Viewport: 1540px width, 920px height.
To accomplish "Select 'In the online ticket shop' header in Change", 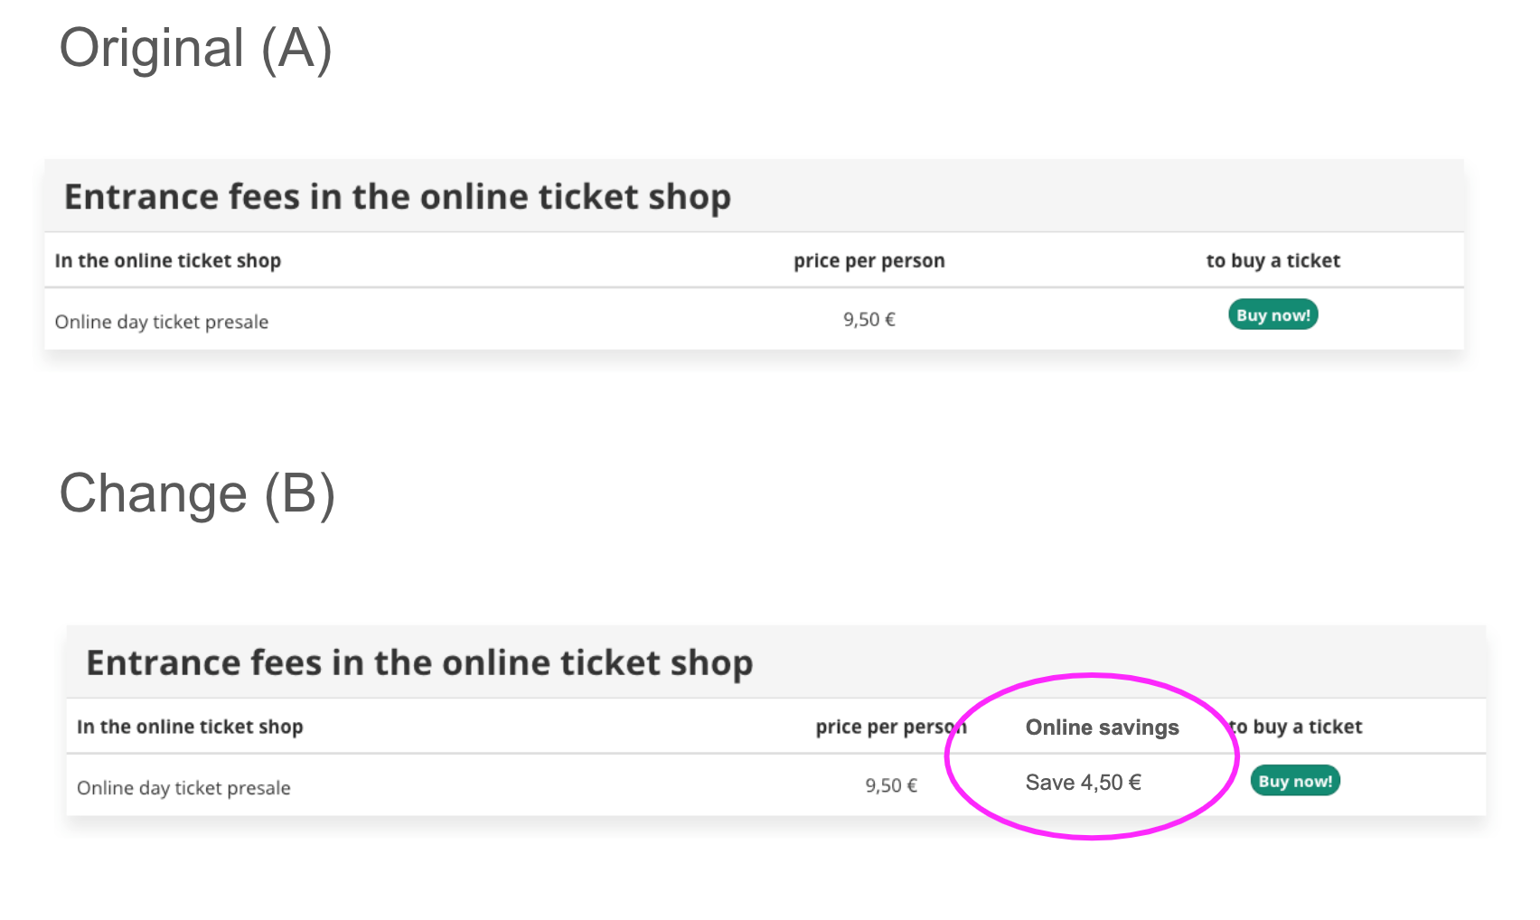I will [190, 728].
